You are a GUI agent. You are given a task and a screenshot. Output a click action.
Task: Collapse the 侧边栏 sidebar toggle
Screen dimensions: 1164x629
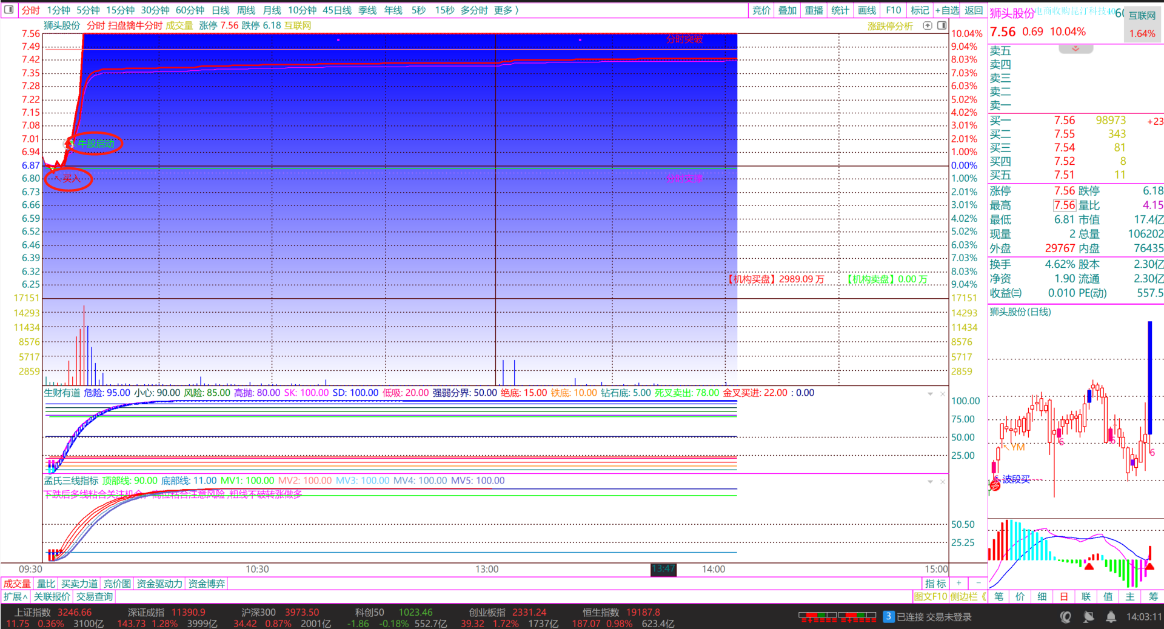click(x=968, y=597)
